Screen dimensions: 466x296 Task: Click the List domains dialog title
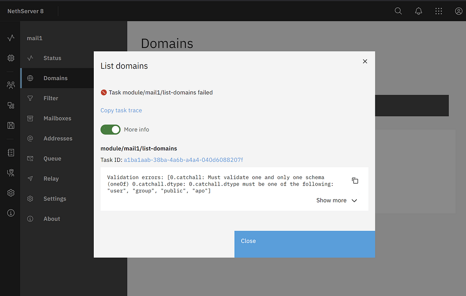[x=124, y=66]
